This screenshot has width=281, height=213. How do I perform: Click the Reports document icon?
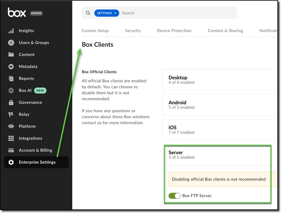tap(11, 79)
